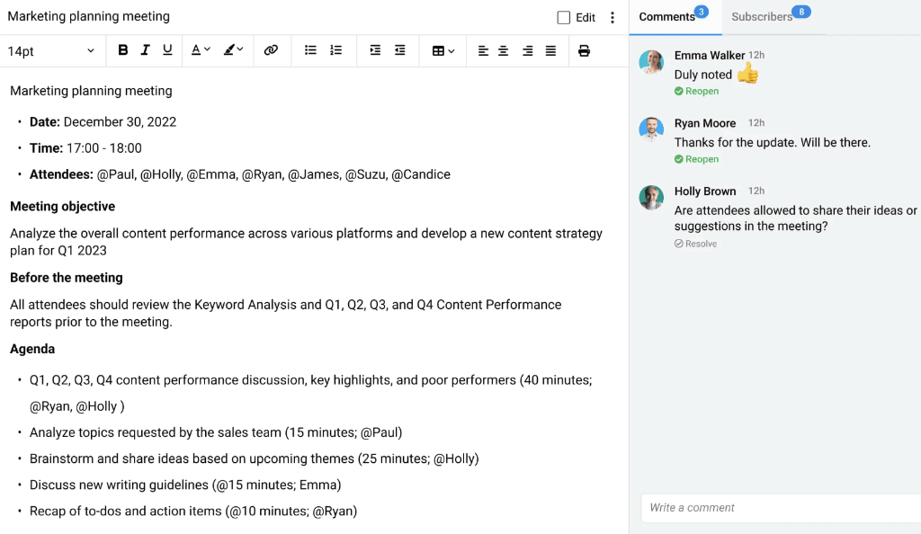The image size is (921, 534).
Task: Click the "Brainstorm and share ideas" agenda item
Action: pos(255,458)
